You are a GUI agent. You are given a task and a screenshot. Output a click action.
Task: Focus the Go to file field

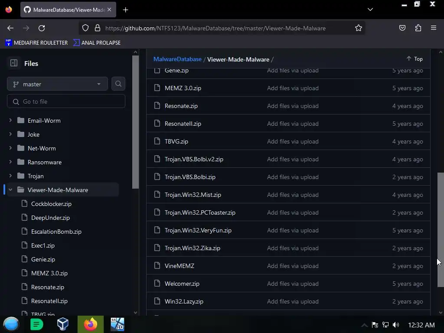pos(66,101)
